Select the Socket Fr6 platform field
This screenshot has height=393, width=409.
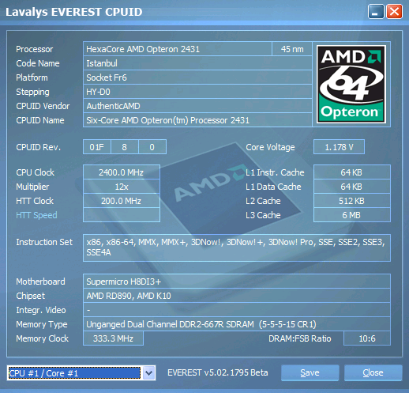pyautogui.click(x=197, y=77)
